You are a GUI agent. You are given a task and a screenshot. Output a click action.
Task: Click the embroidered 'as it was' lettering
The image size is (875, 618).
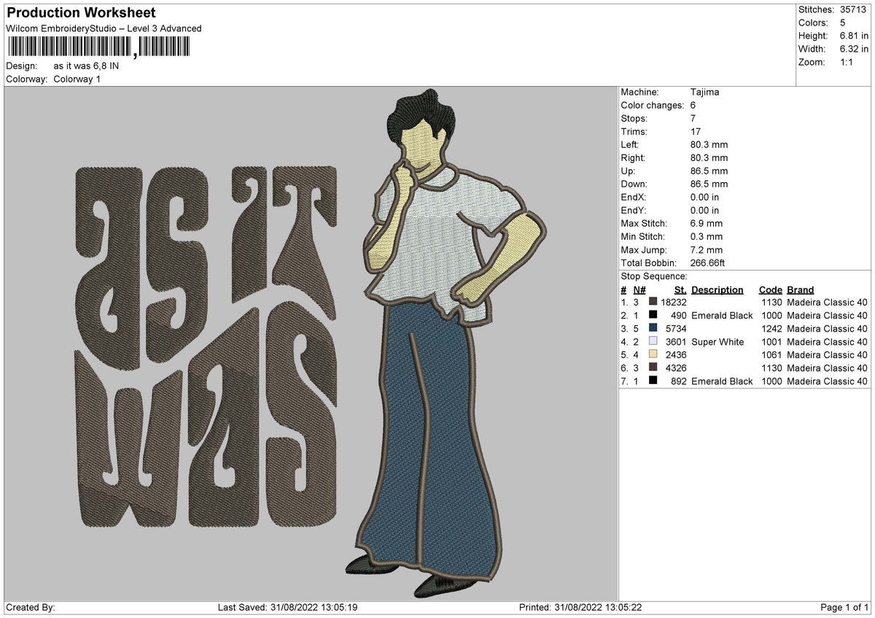tap(206, 347)
